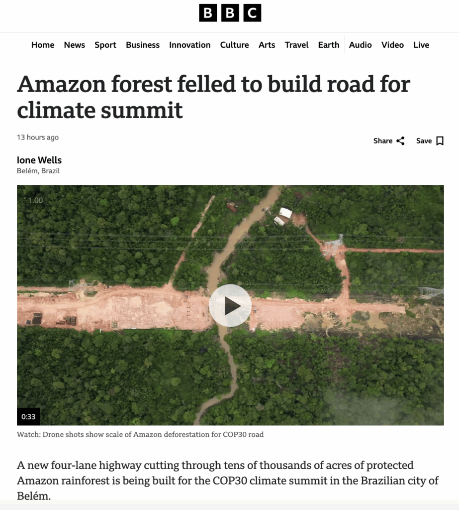Click the share icon

400,141
